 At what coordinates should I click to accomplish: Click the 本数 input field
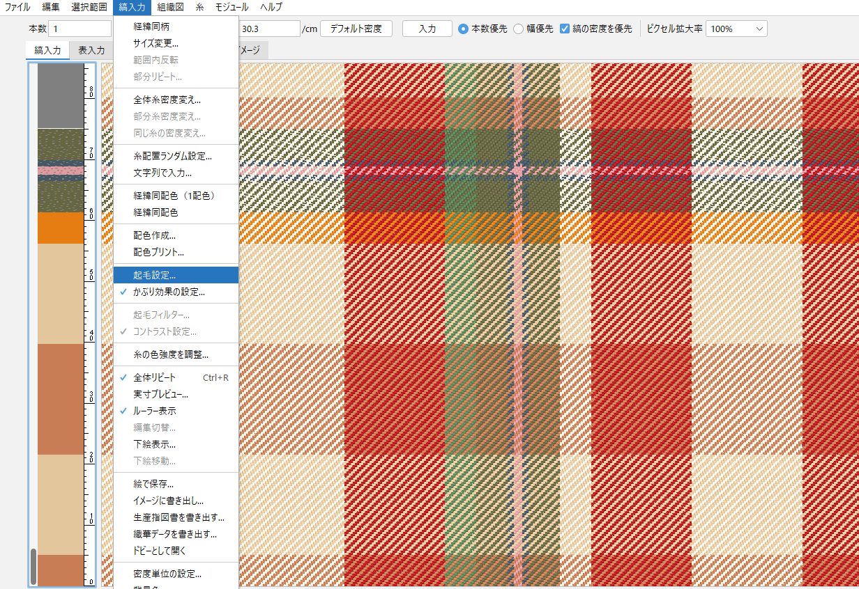click(x=79, y=29)
